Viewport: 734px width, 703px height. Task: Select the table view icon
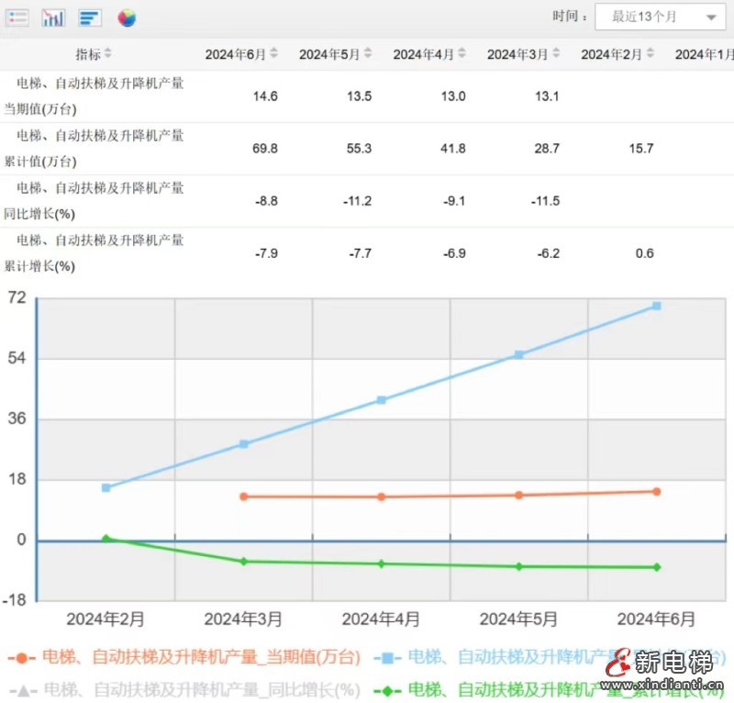pyautogui.click(x=17, y=17)
